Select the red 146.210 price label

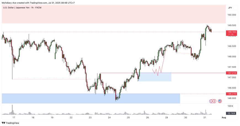tap(231, 94)
